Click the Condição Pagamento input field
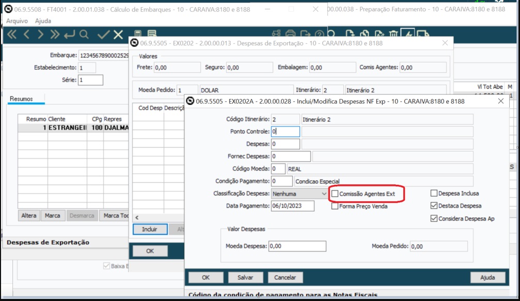This screenshot has height=301, width=520. pos(281,181)
